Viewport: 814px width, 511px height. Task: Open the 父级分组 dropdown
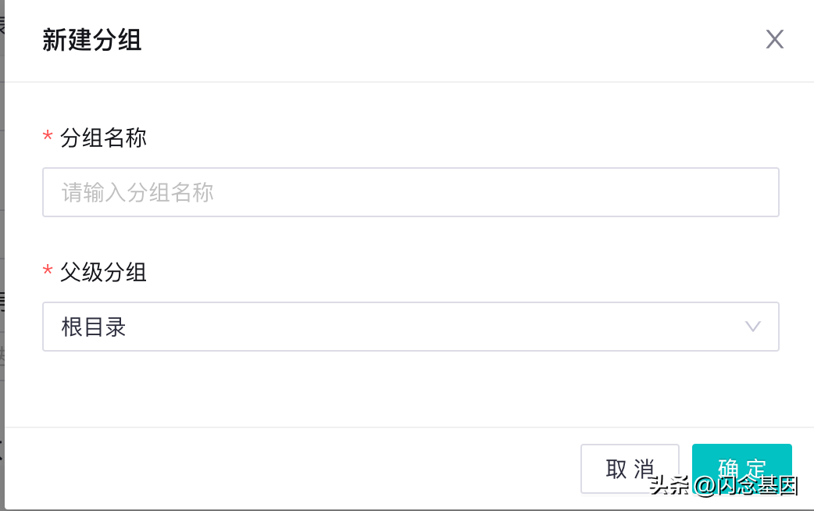pyautogui.click(x=410, y=327)
